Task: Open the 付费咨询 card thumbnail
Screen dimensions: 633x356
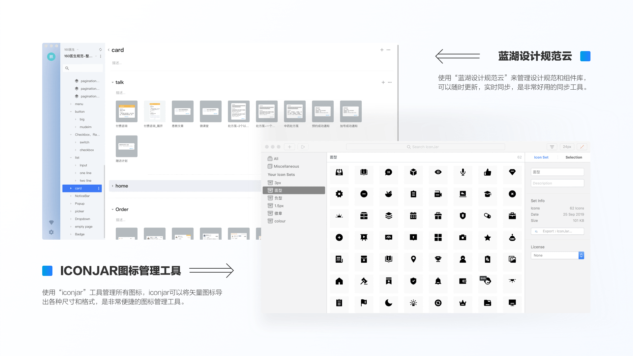Action: 127,111
